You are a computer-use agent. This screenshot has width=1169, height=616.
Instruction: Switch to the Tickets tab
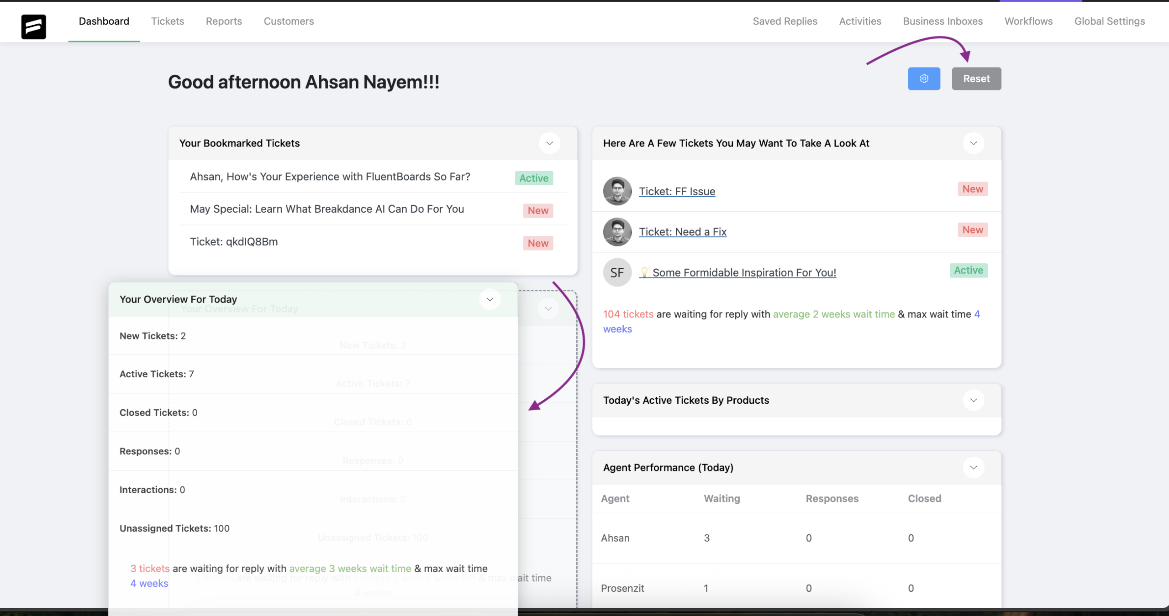tap(168, 21)
